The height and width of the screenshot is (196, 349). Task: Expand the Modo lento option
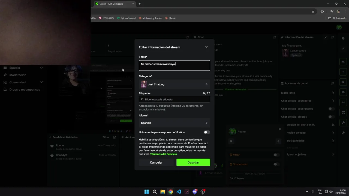(x=333, y=93)
